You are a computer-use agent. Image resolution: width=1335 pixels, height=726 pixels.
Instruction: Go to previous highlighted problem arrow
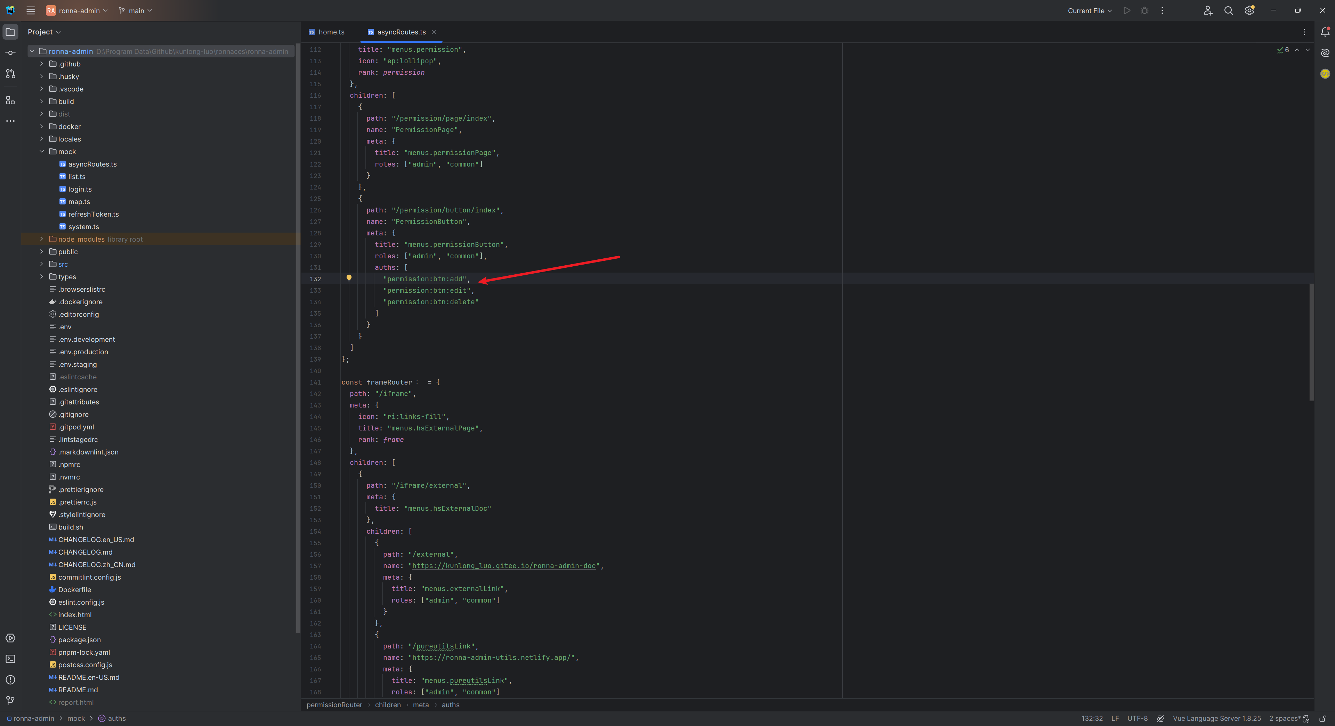[x=1297, y=50]
